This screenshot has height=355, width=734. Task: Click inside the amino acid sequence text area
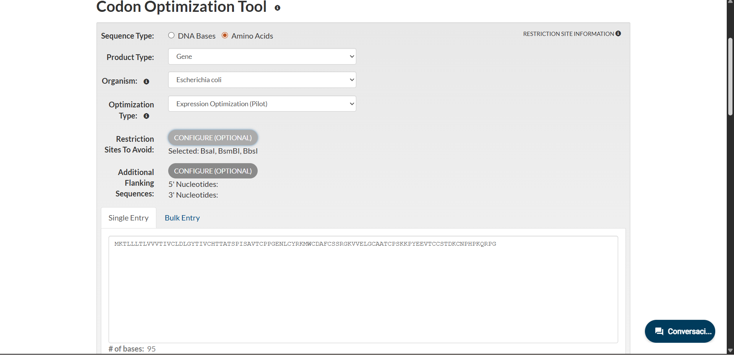[x=363, y=290]
